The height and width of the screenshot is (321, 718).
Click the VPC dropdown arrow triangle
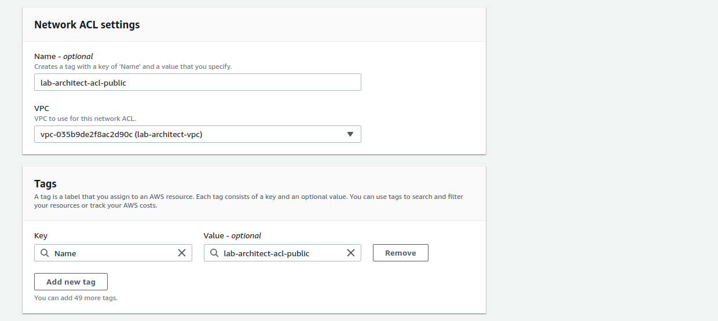(x=350, y=134)
